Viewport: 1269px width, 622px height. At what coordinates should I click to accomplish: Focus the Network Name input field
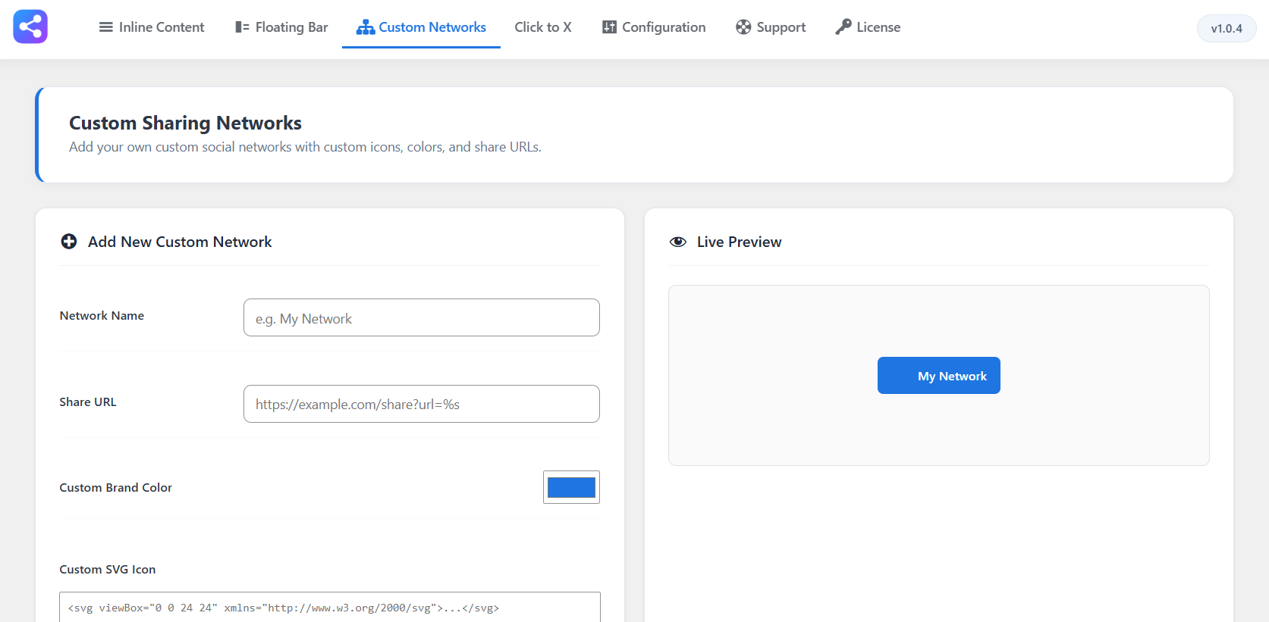[x=422, y=317]
